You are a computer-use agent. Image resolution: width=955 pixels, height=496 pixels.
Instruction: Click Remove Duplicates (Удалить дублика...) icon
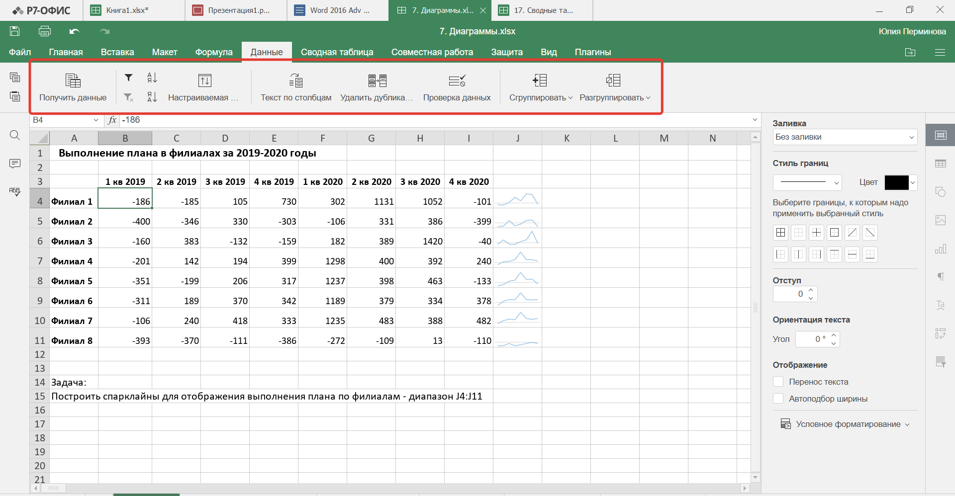coord(377,81)
